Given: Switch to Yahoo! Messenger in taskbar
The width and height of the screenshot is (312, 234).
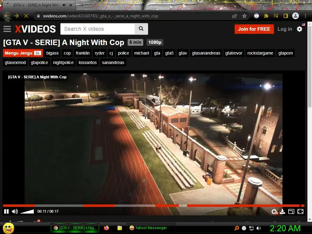Looking at the screenshot, I should (x=151, y=228).
